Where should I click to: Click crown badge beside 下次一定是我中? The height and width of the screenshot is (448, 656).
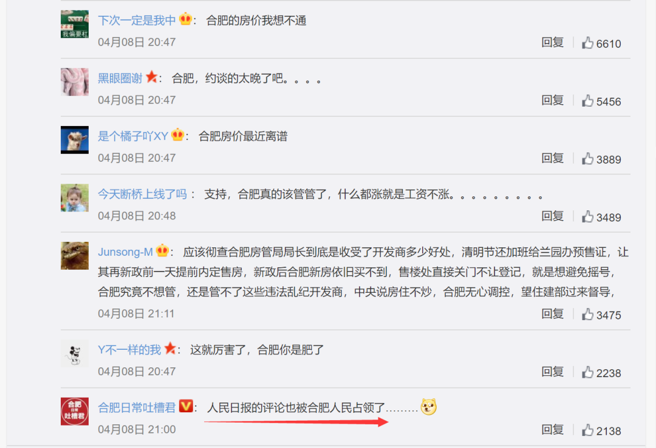(185, 19)
